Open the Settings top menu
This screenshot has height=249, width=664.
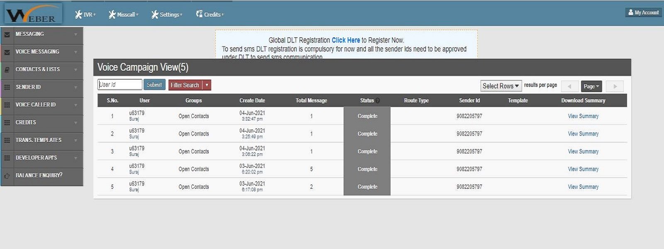coord(167,15)
